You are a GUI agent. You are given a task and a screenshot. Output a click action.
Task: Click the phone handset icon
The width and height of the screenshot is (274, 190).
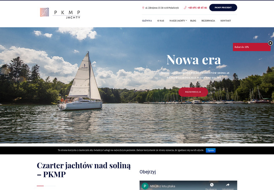pyautogui.click(x=185, y=8)
